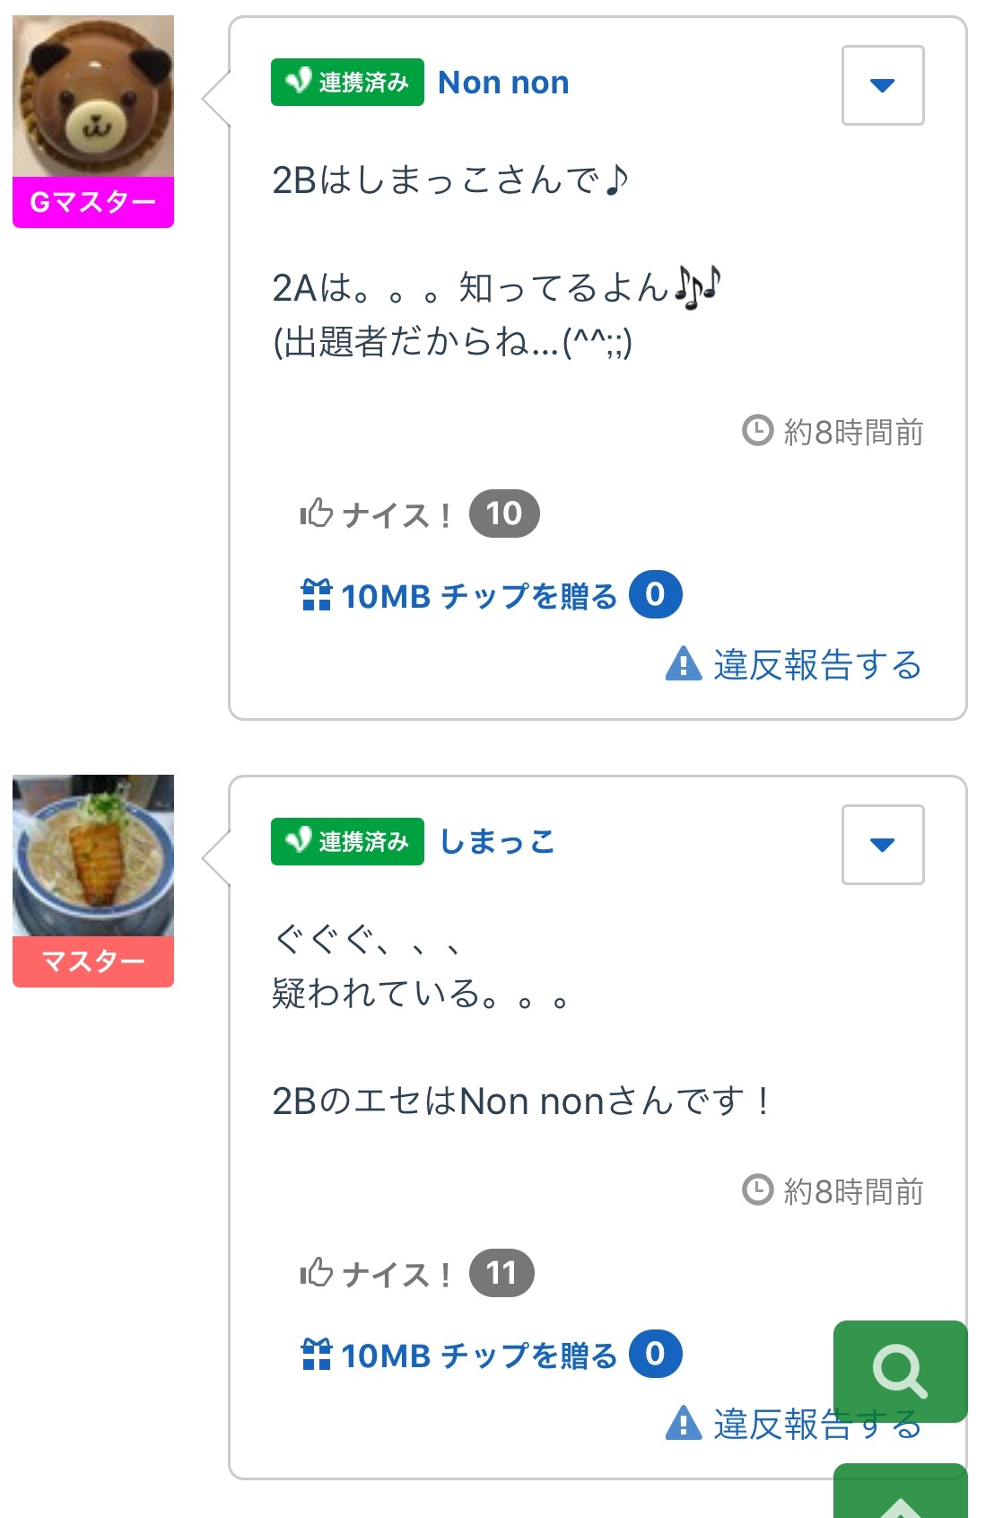The image size is (994, 1518).
Task: Open the green magnifier search button
Action: pyautogui.click(x=899, y=1371)
